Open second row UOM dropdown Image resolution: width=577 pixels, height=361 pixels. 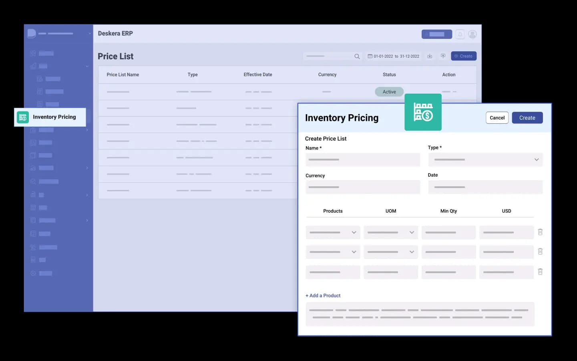click(391, 252)
